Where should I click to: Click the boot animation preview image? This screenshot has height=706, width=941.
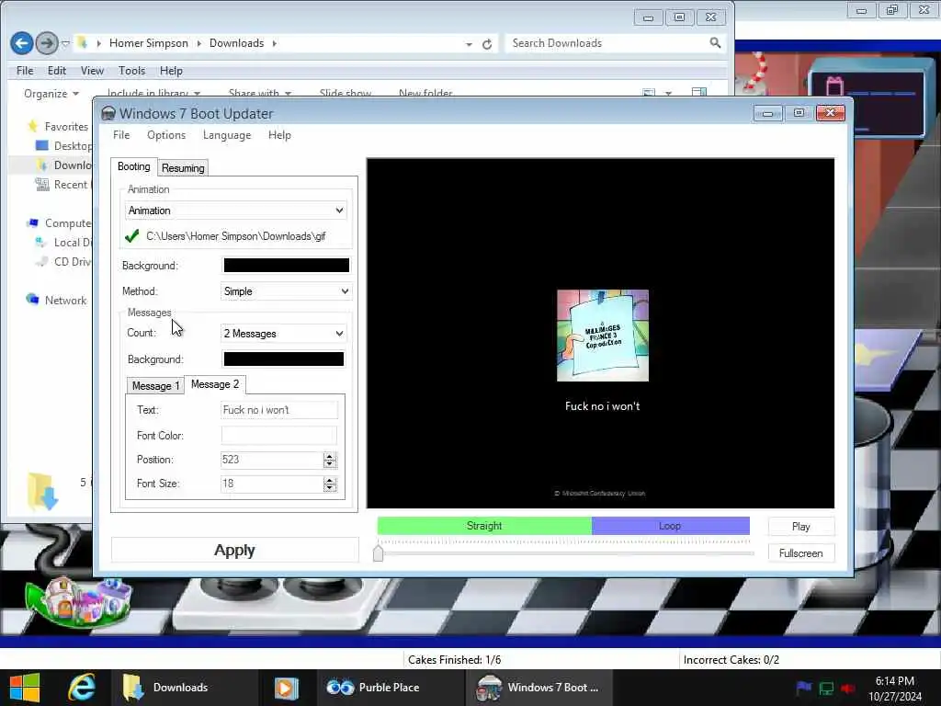click(603, 336)
